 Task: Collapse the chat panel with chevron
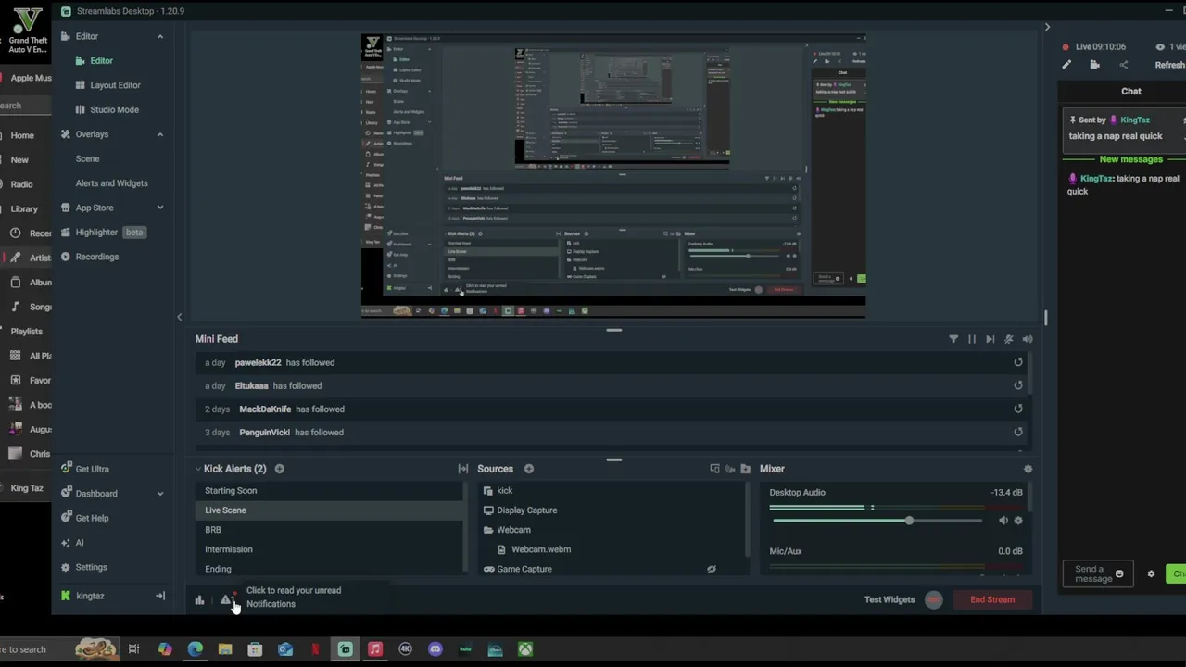(1047, 27)
